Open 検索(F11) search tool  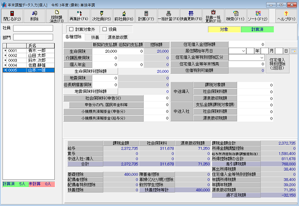[235, 16]
